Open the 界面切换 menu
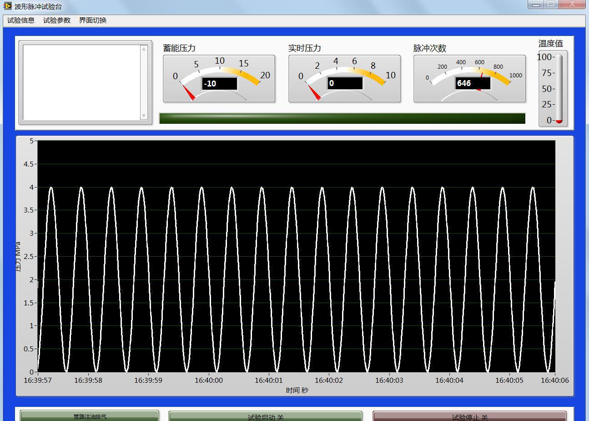589x421 pixels. click(93, 20)
